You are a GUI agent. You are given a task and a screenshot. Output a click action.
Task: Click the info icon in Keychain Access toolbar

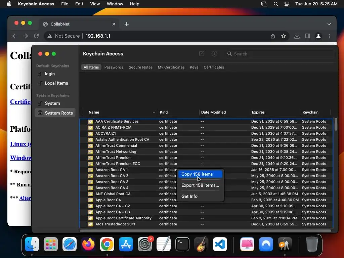[x=214, y=54]
